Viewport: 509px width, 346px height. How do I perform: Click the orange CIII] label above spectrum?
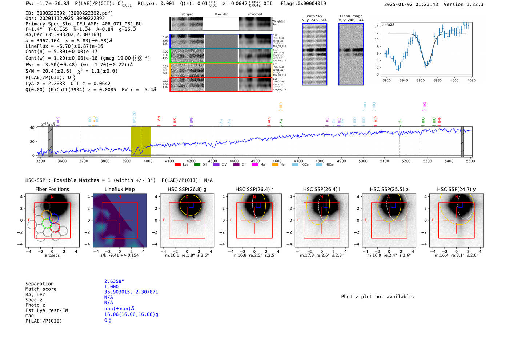tap(281, 107)
